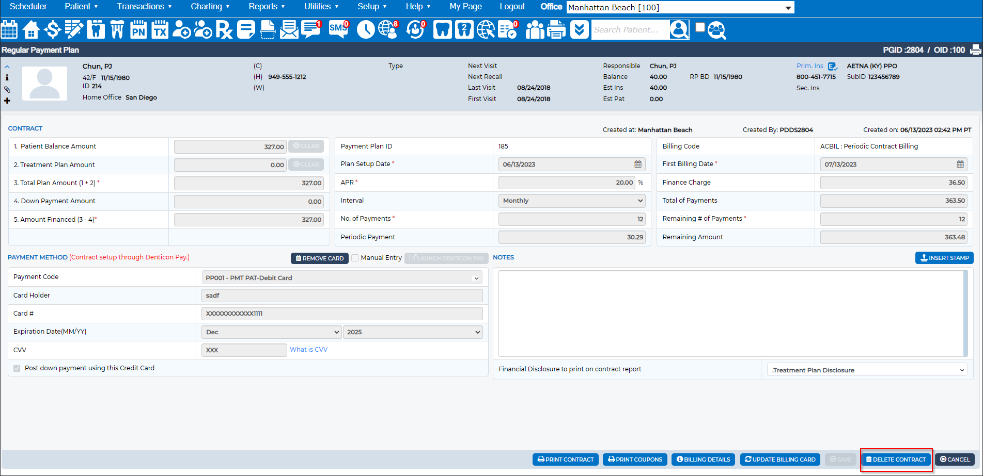Screen dimensions: 983x476
Task: Open First Billing Date calendar picker
Action: (960, 164)
